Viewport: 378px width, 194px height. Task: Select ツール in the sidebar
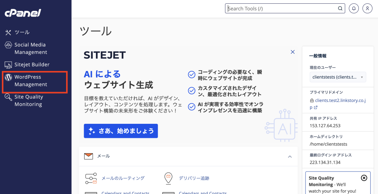click(x=22, y=32)
